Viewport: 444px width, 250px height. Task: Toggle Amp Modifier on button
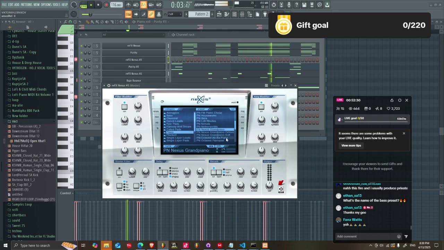261,107
